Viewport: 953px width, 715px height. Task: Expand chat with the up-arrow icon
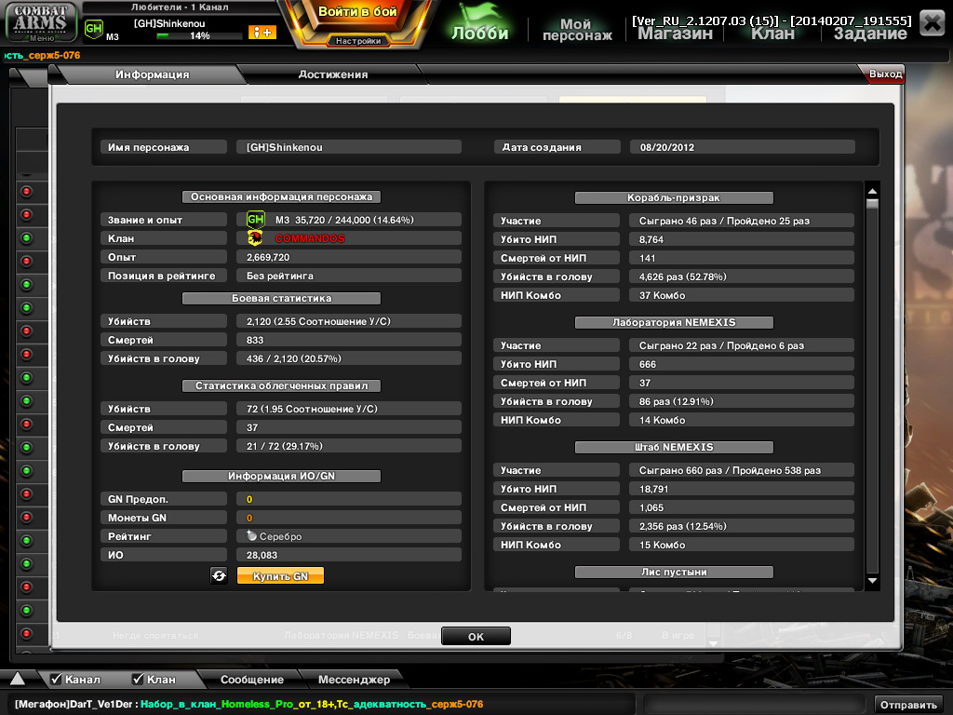click(x=18, y=679)
